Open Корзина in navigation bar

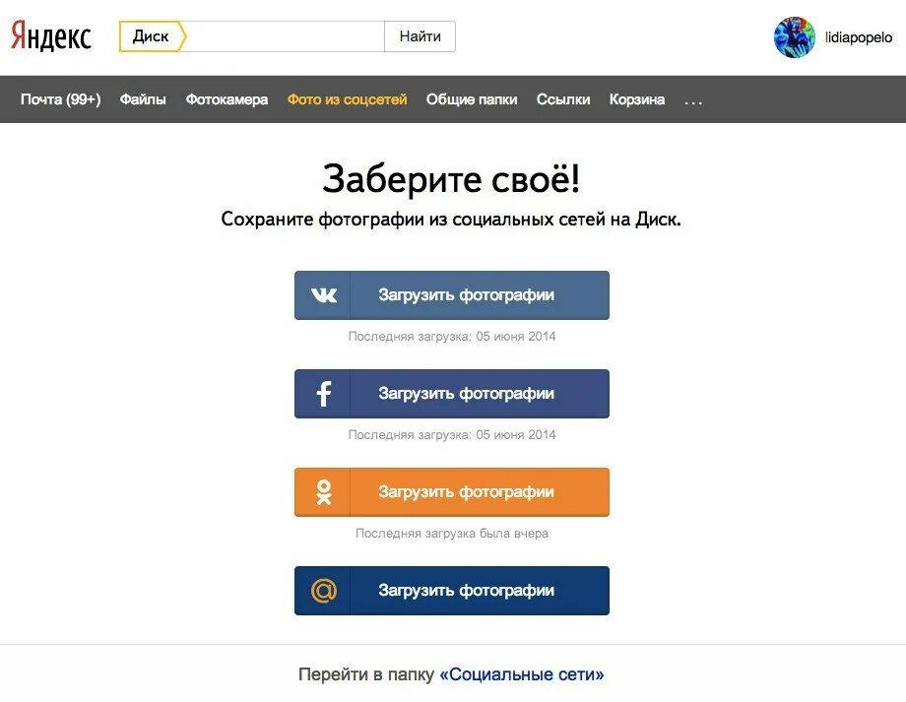coord(637,99)
